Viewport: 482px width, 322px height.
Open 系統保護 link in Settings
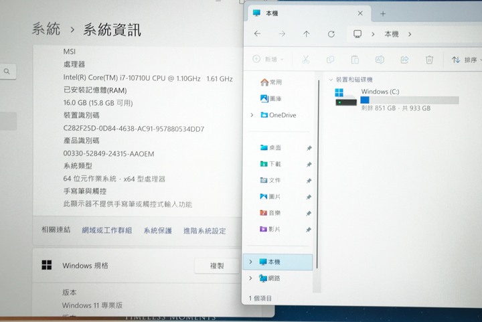pyautogui.click(x=158, y=230)
